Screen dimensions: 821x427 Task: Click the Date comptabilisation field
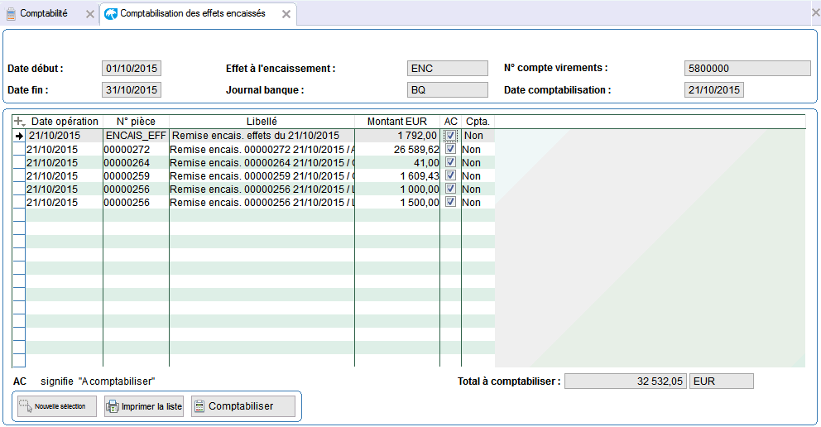713,90
